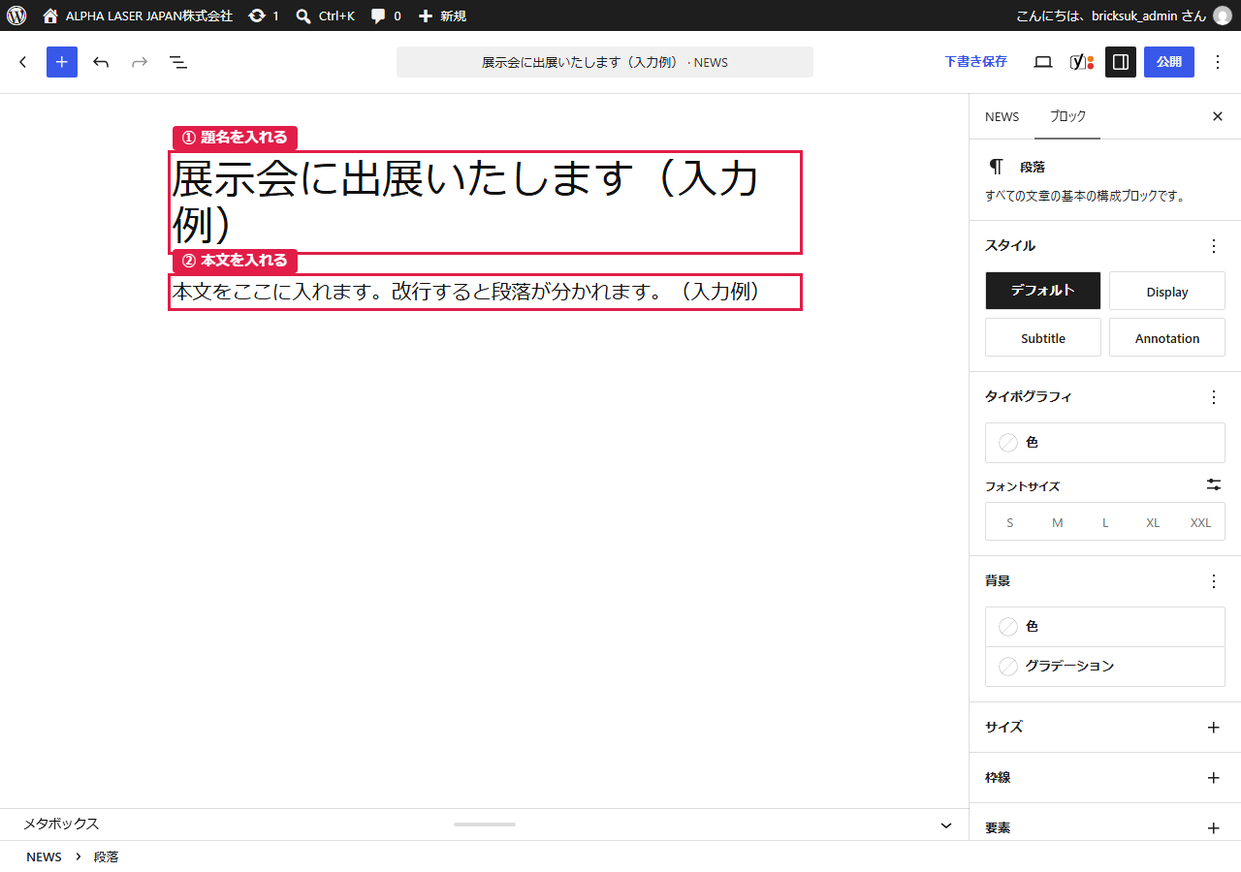Open the WordPress logo menu
The height and width of the screenshot is (872, 1241).
(16, 16)
